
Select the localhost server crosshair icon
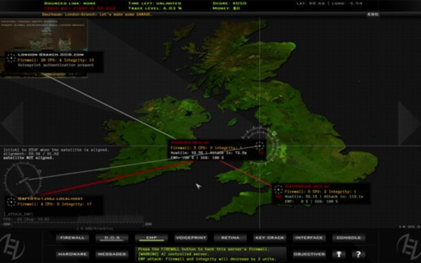(11, 202)
